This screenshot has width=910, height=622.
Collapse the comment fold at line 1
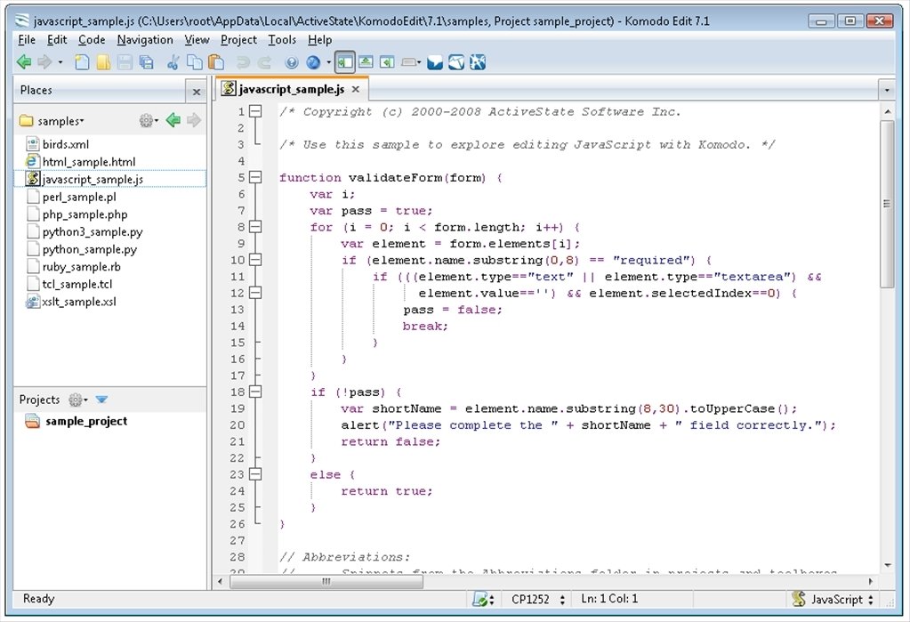[255, 111]
